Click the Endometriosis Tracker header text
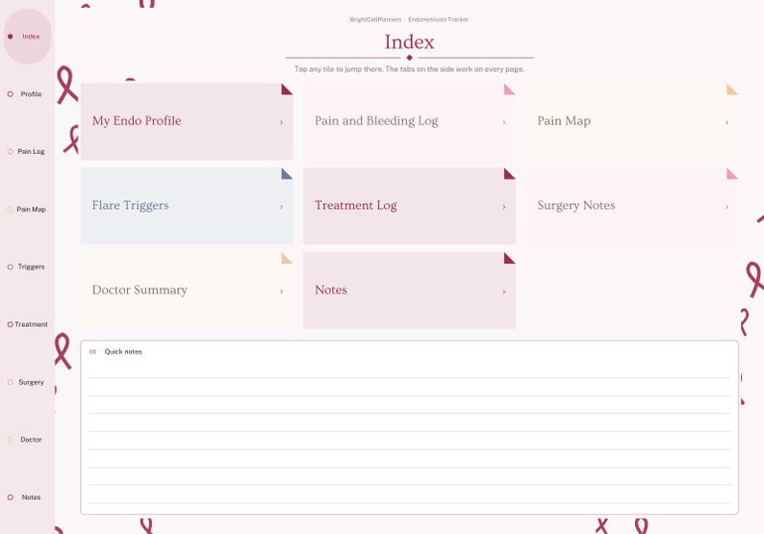Screen dimensions: 764x534 click(439, 19)
